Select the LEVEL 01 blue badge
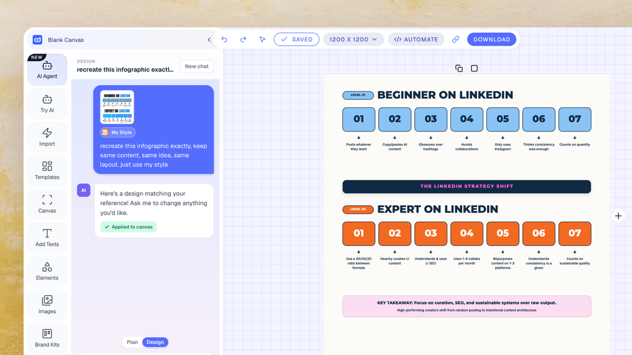 tap(358, 96)
